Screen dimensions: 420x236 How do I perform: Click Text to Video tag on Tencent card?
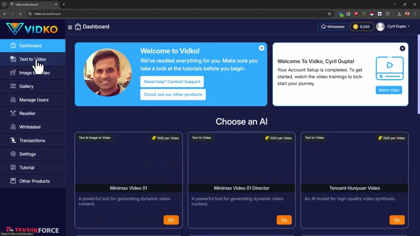314,138
